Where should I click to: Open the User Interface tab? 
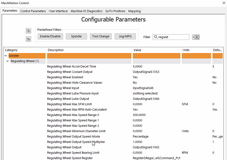(58, 11)
